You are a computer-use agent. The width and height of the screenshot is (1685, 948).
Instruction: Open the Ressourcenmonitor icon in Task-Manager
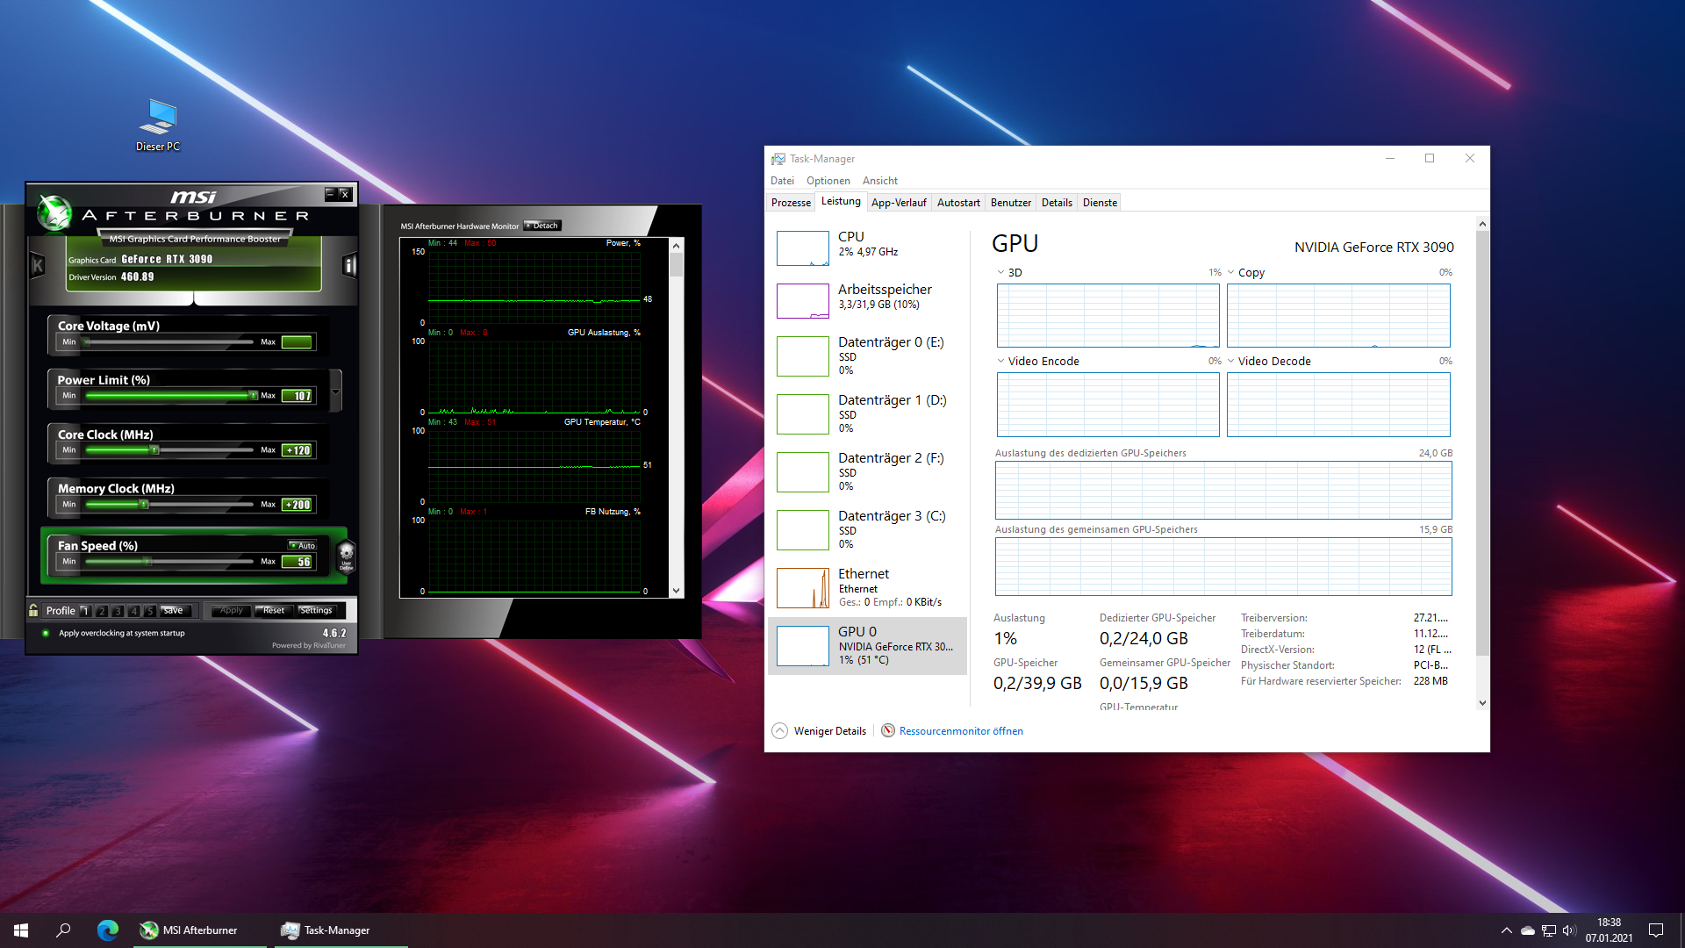(x=888, y=730)
